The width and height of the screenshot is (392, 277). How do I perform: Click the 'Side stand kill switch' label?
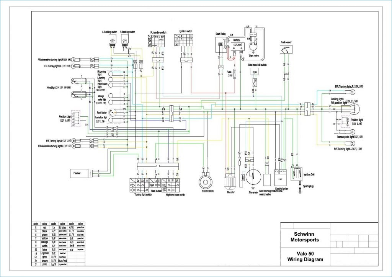point(257,65)
